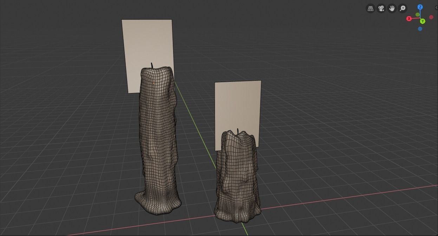Viewport: 438px width, 236px height.
Task: Select the tall candle mesh
Action: 158,140
